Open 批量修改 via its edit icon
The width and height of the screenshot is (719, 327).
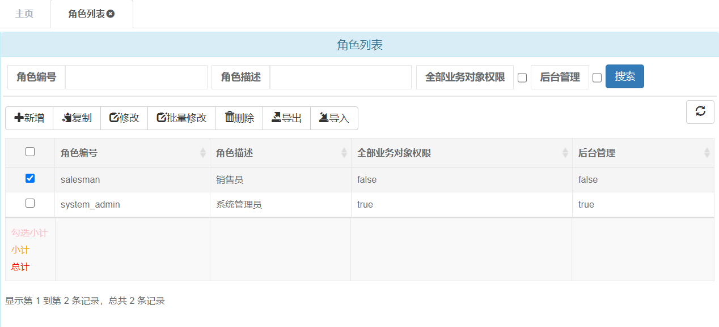click(160, 118)
